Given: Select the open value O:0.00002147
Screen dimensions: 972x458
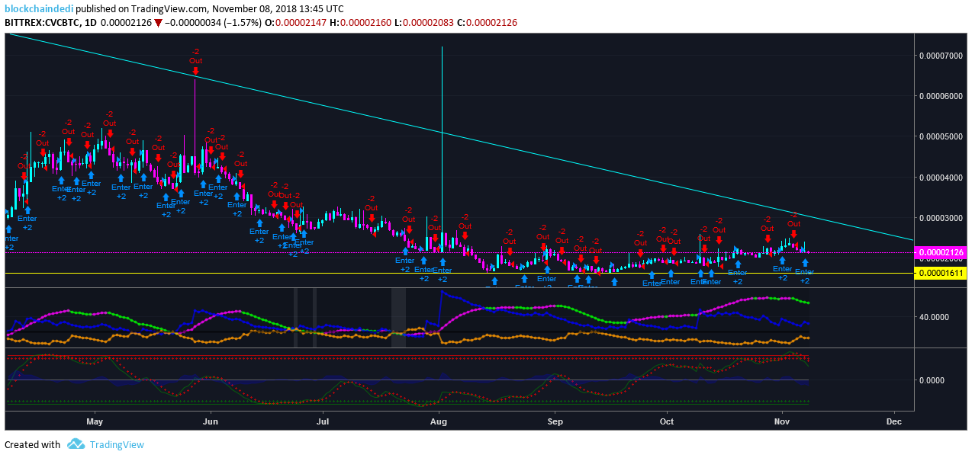Looking at the screenshot, I should click(296, 23).
